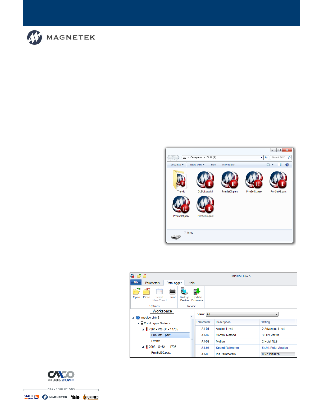Open the Trends folder
This screenshot has height=419, width=324.
click(x=181, y=180)
